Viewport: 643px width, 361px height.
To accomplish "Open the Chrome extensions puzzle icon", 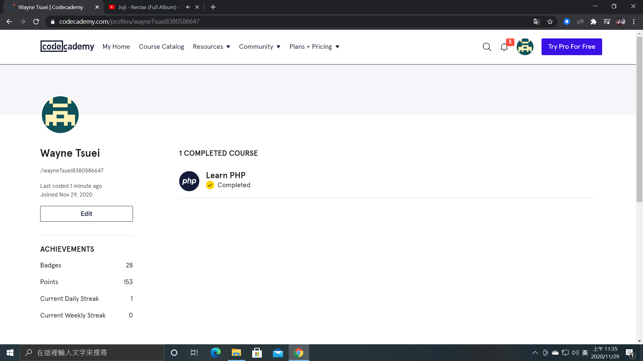I will (593, 22).
